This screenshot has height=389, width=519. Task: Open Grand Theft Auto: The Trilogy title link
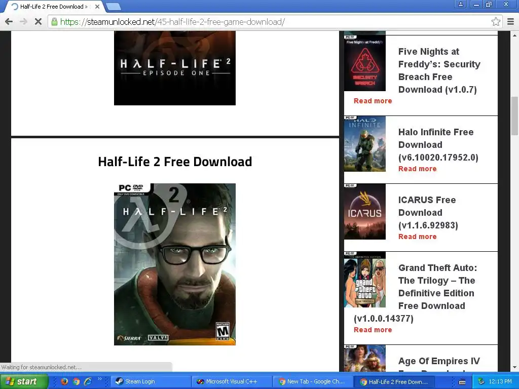pyautogui.click(x=437, y=287)
